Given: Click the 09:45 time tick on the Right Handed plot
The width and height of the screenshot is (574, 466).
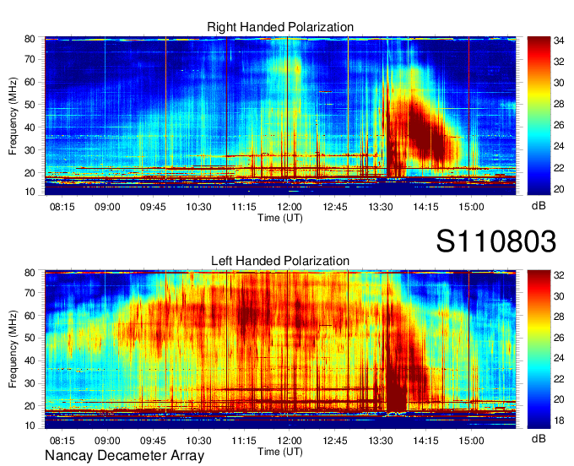Looking at the screenshot, I should (153, 207).
